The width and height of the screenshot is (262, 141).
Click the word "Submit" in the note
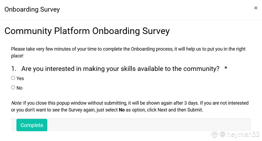click(195, 110)
